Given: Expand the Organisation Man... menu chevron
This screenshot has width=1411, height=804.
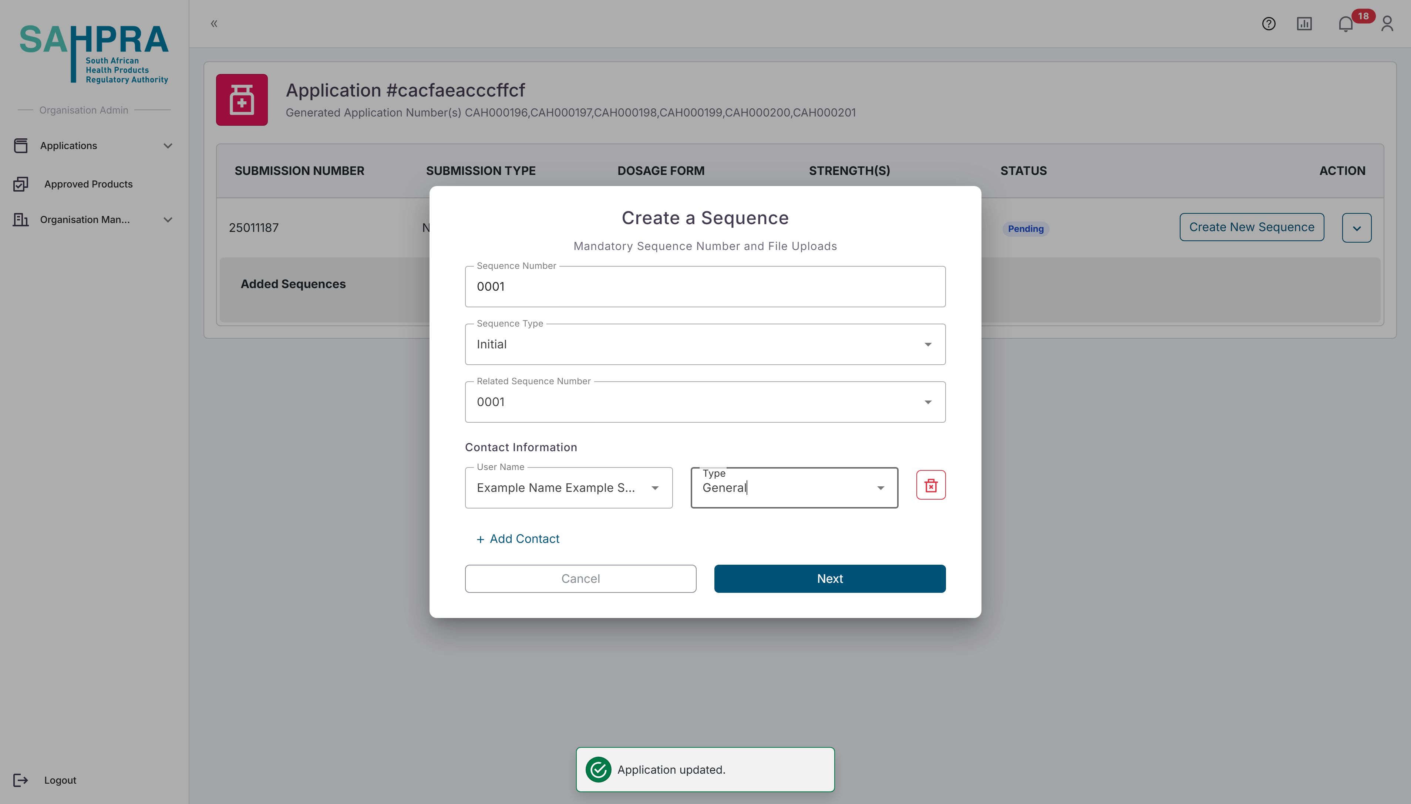Looking at the screenshot, I should click(x=168, y=220).
